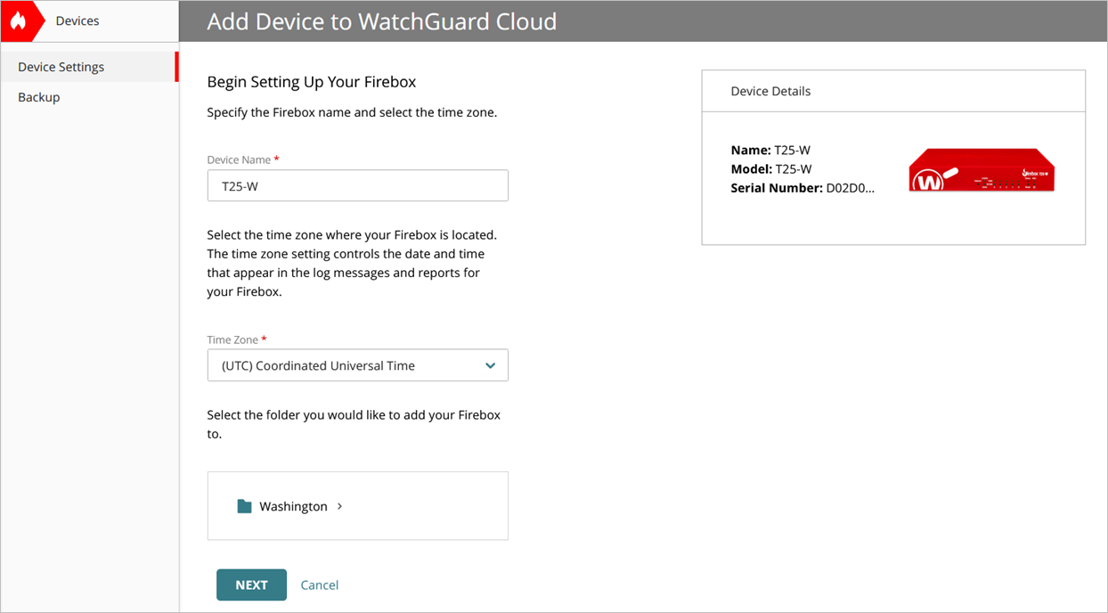Click the Washington folder selection box
The image size is (1108, 613).
(357, 505)
